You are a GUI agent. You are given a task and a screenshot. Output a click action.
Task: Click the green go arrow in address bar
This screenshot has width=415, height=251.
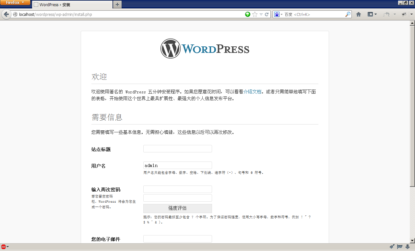point(248,14)
